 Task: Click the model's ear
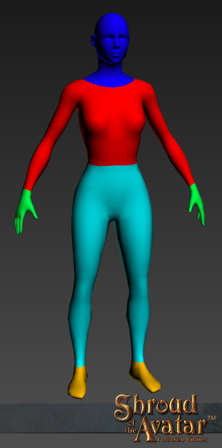(94, 41)
